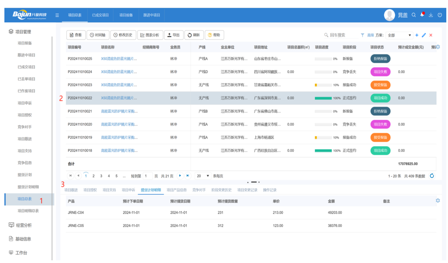The image size is (448, 263).
Task: Click the download icon in header
Action: tap(431, 15)
